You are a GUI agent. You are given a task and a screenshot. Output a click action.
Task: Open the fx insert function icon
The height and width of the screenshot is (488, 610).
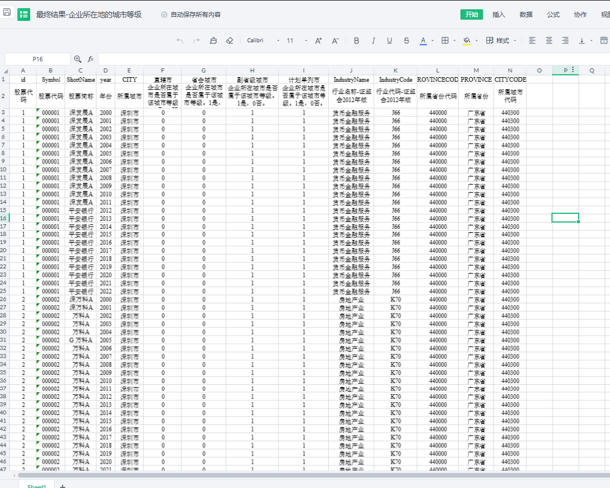[90, 59]
